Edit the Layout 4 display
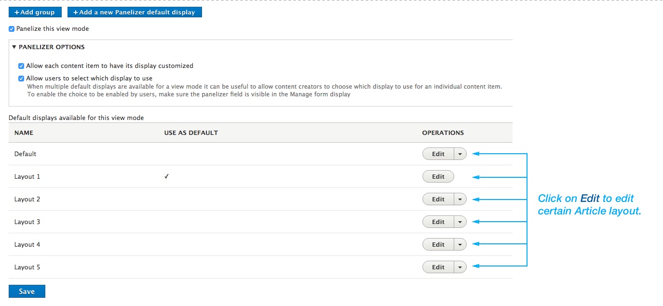Image resolution: width=663 pixels, height=306 pixels. pyautogui.click(x=438, y=245)
